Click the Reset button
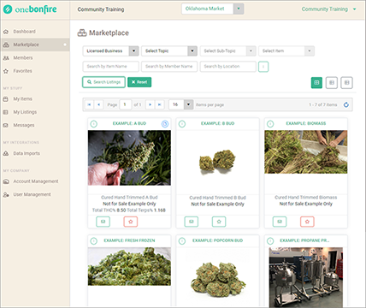This screenshot has height=308, width=366. (x=139, y=82)
